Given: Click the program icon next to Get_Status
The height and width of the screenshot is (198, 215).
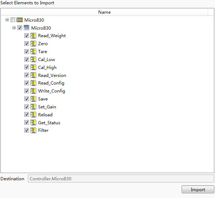Looking at the screenshot, I should 33,122.
